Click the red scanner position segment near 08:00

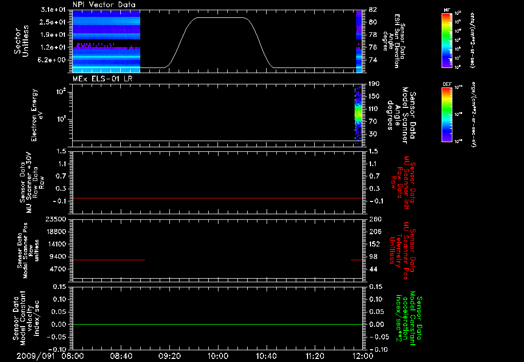point(108,260)
